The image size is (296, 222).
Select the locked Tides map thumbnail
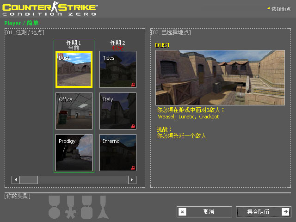118,69
